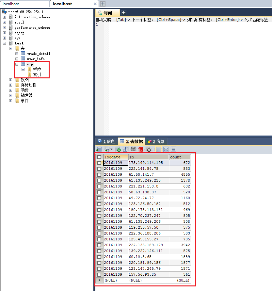Click the 触发器 folder icon
This screenshot has height=291, width=272.
coord(17,95)
